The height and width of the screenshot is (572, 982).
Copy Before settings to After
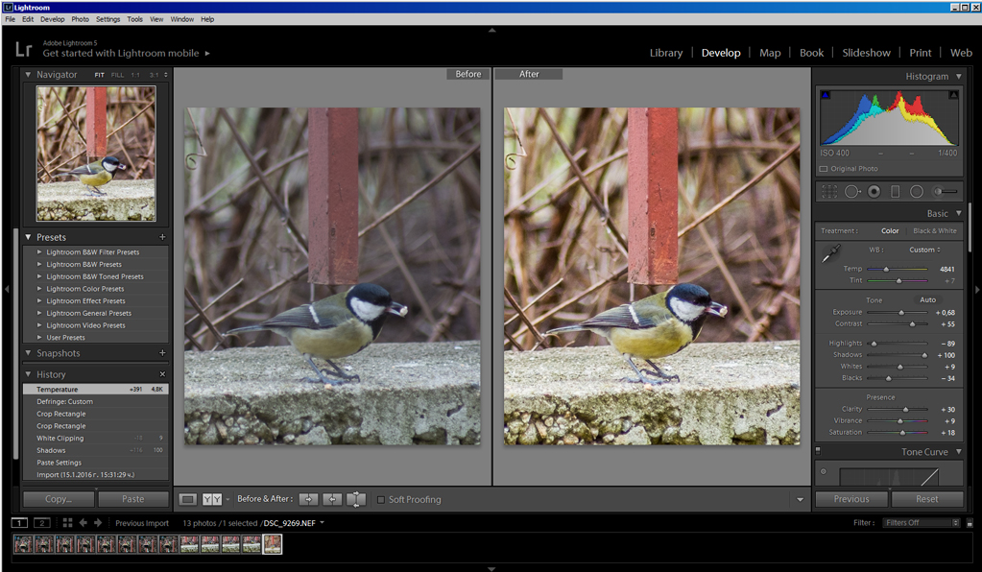tap(308, 499)
